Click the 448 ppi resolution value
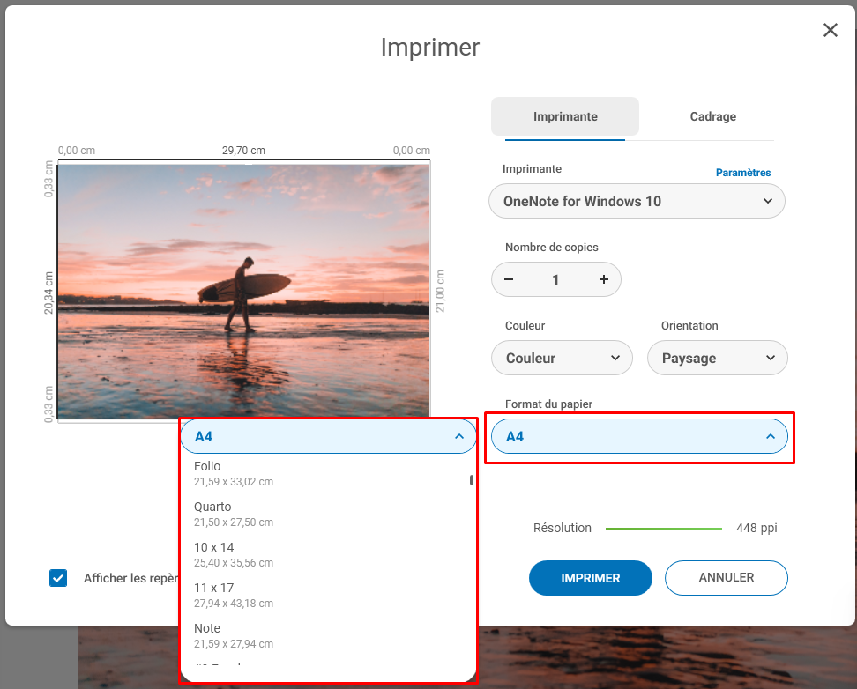Image resolution: width=857 pixels, height=689 pixels. (756, 528)
